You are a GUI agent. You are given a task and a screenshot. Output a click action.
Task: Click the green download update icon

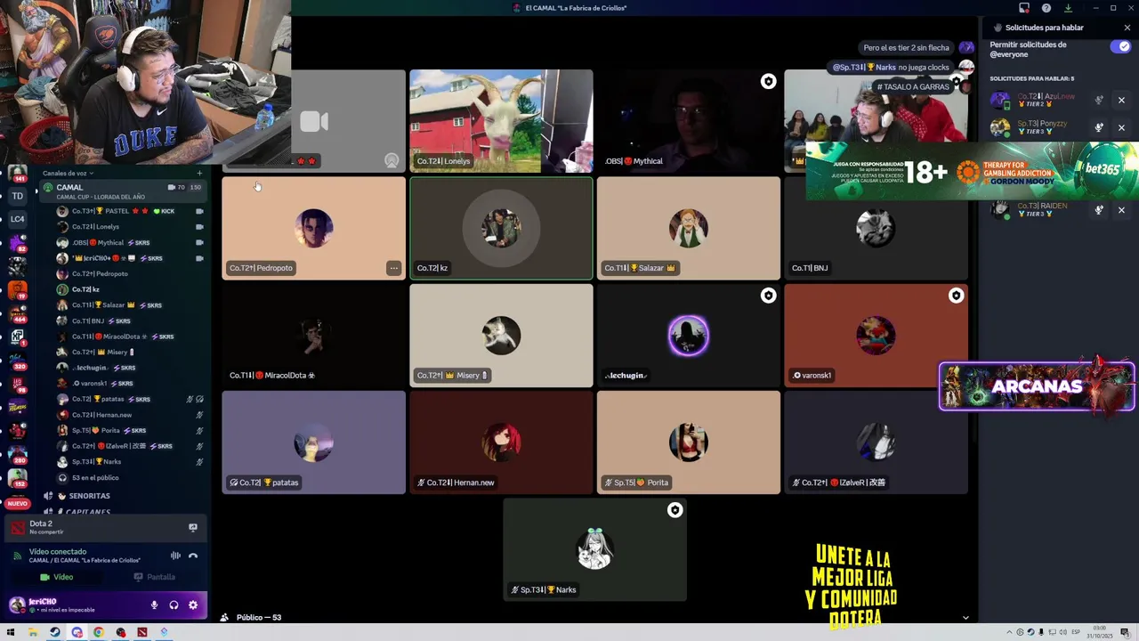tap(1068, 8)
